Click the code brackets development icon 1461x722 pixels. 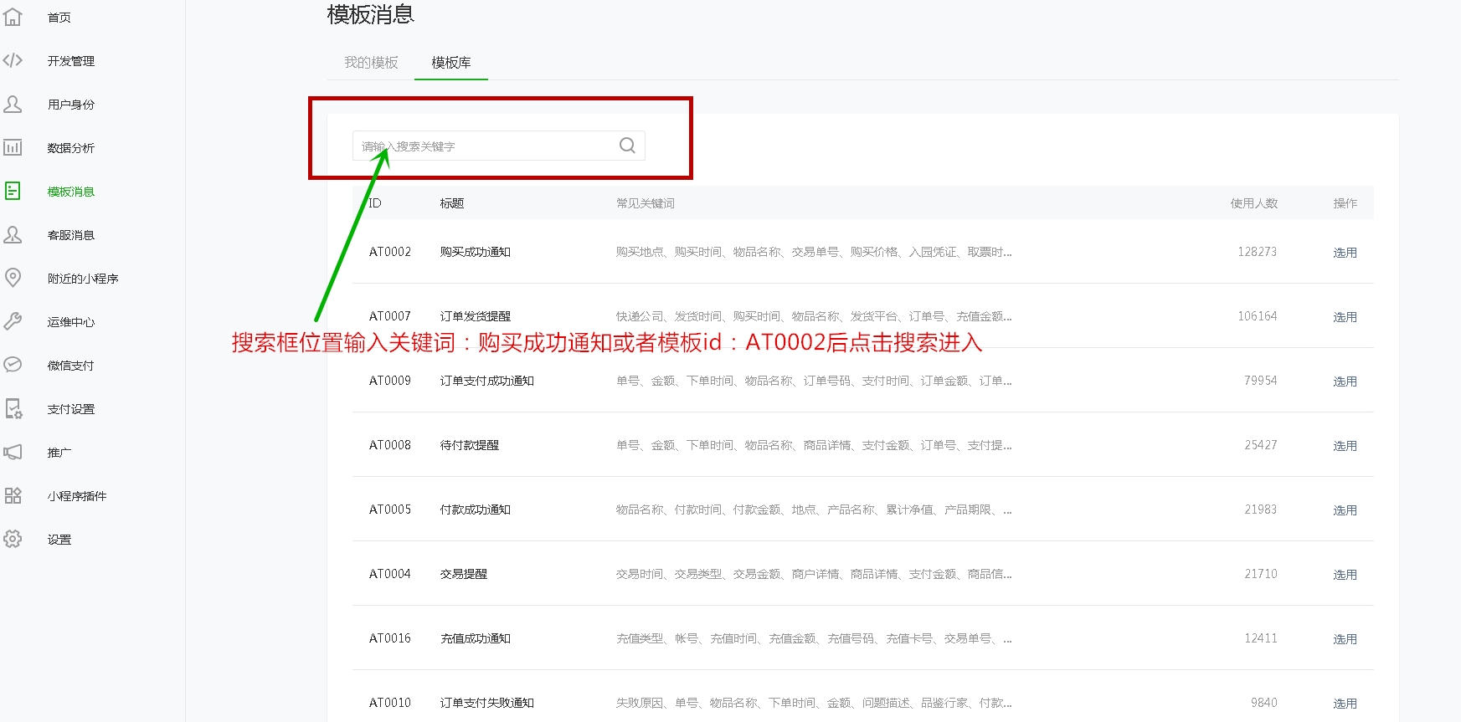point(13,60)
